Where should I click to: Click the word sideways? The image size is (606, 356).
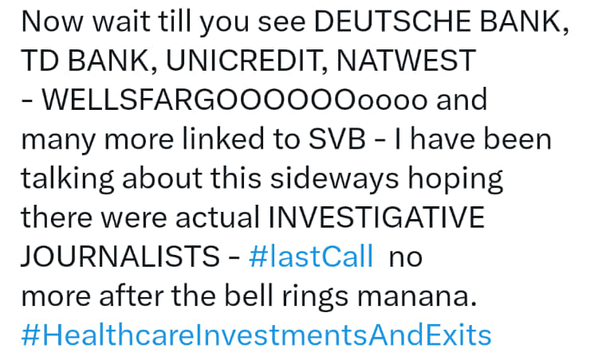pos(335,178)
